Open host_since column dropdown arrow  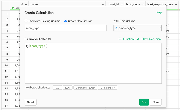(142, 4)
